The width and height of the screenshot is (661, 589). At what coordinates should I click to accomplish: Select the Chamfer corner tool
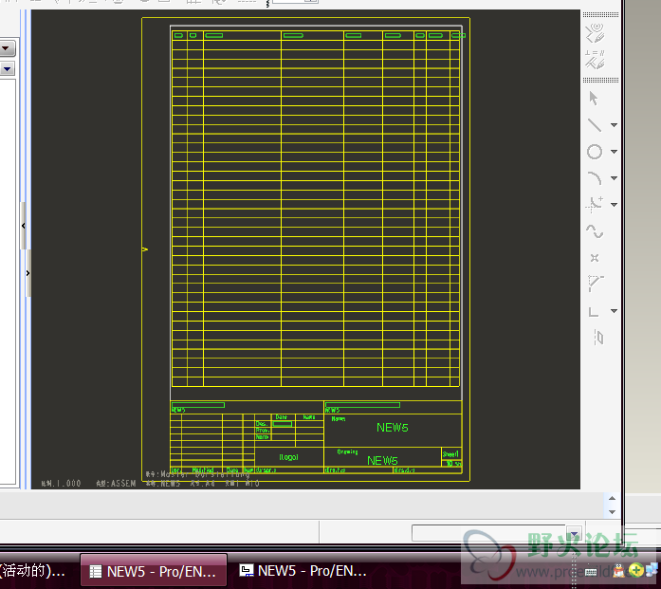click(595, 283)
